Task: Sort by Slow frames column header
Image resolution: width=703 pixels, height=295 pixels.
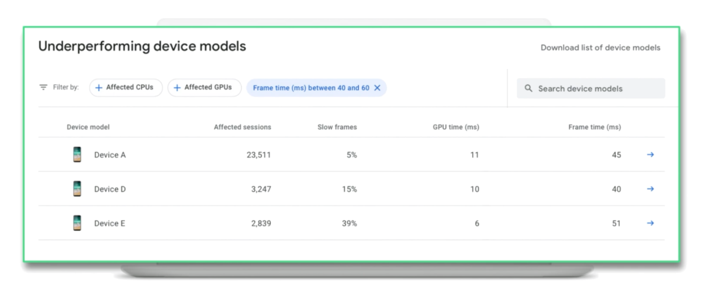Action: click(337, 127)
